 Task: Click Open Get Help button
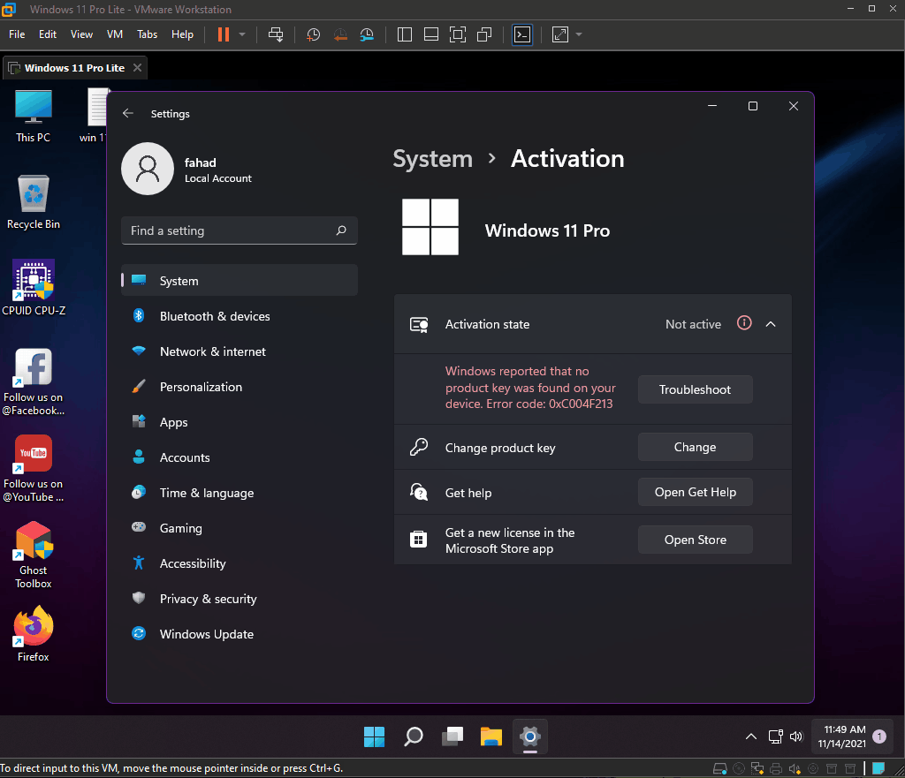695,492
